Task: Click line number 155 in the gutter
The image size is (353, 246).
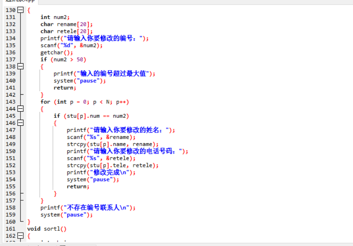Action: (x=11, y=186)
